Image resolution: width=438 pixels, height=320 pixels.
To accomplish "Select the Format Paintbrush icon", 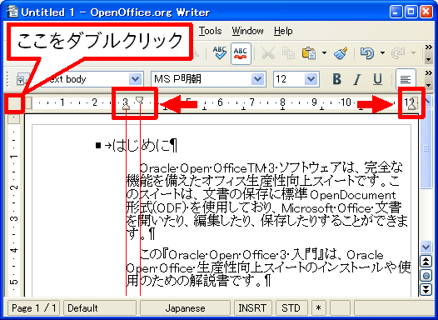I will [x=341, y=53].
